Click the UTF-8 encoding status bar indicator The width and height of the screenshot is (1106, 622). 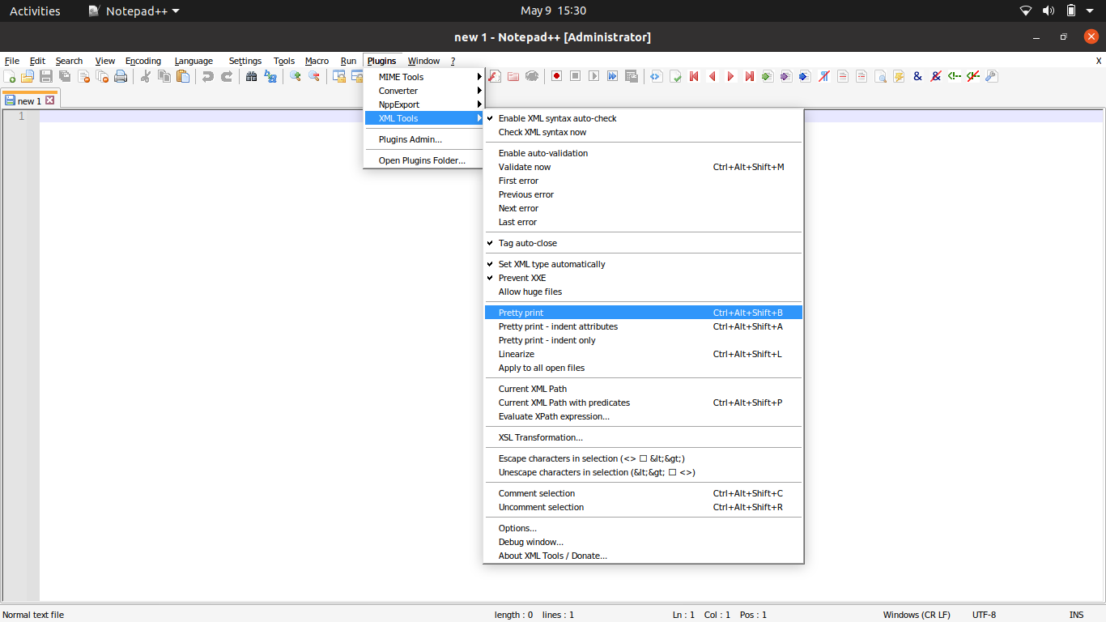(984, 615)
